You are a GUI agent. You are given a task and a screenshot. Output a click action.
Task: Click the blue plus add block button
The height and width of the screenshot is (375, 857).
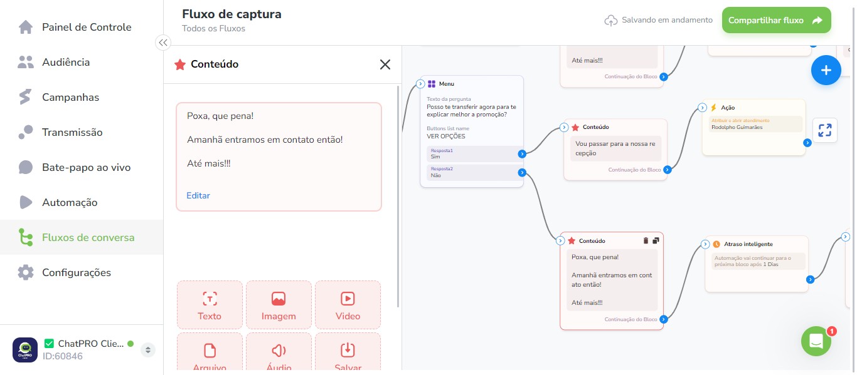[x=826, y=70]
